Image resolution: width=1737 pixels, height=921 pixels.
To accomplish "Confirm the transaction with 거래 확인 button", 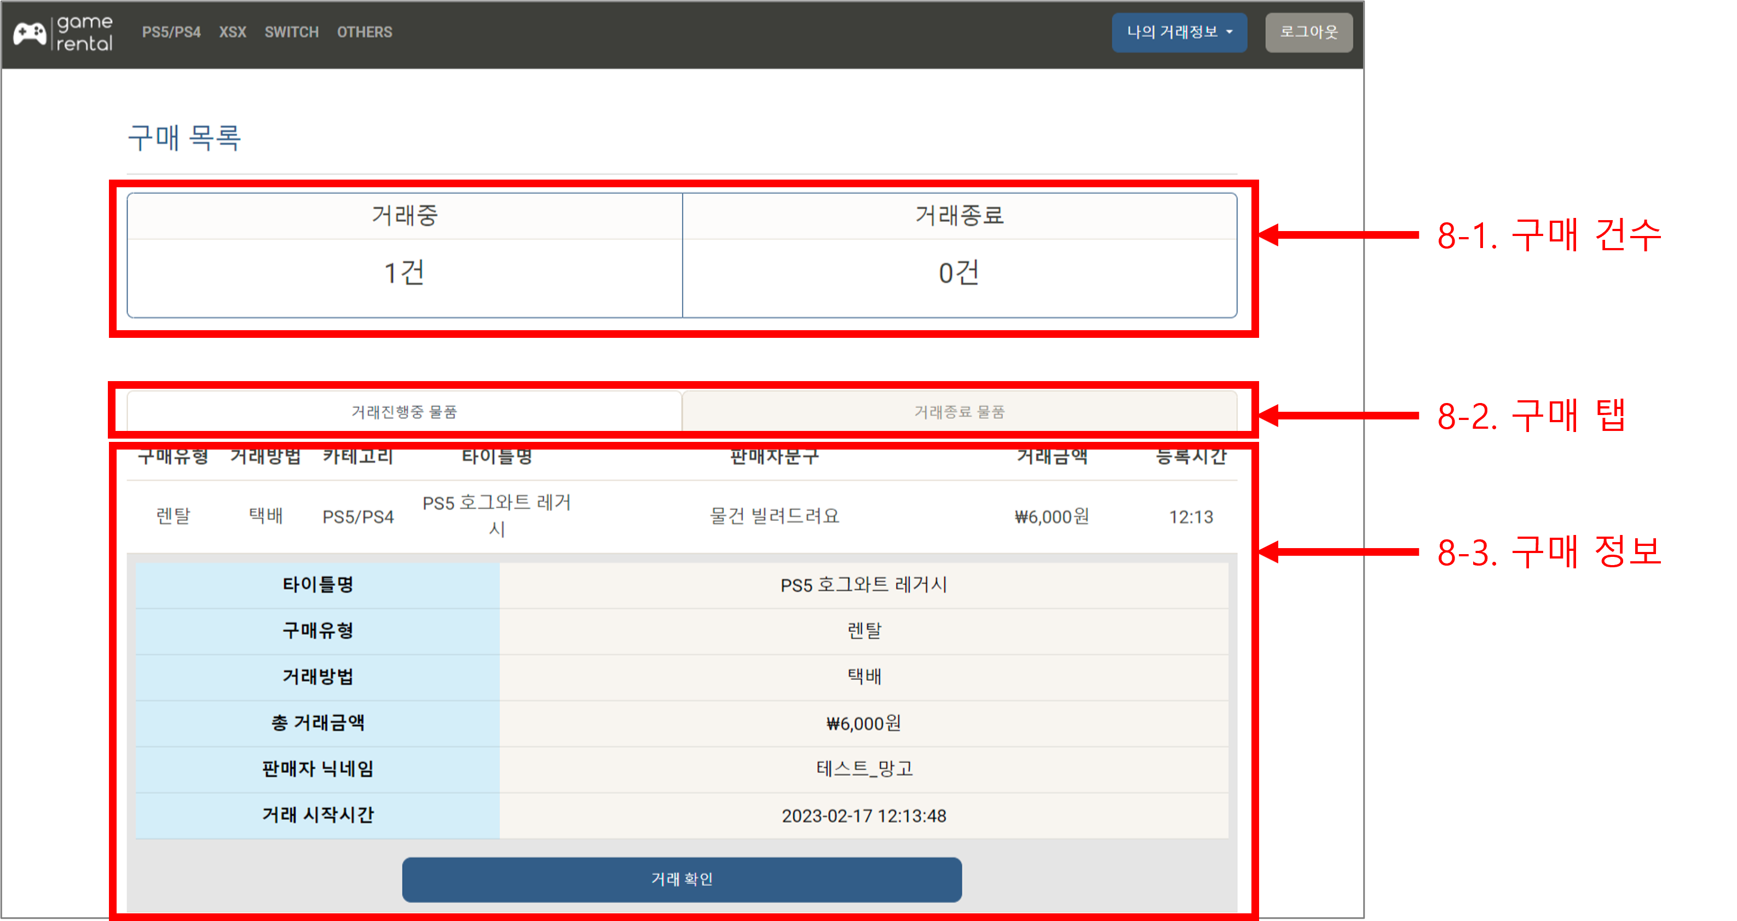I will pyautogui.click(x=682, y=878).
